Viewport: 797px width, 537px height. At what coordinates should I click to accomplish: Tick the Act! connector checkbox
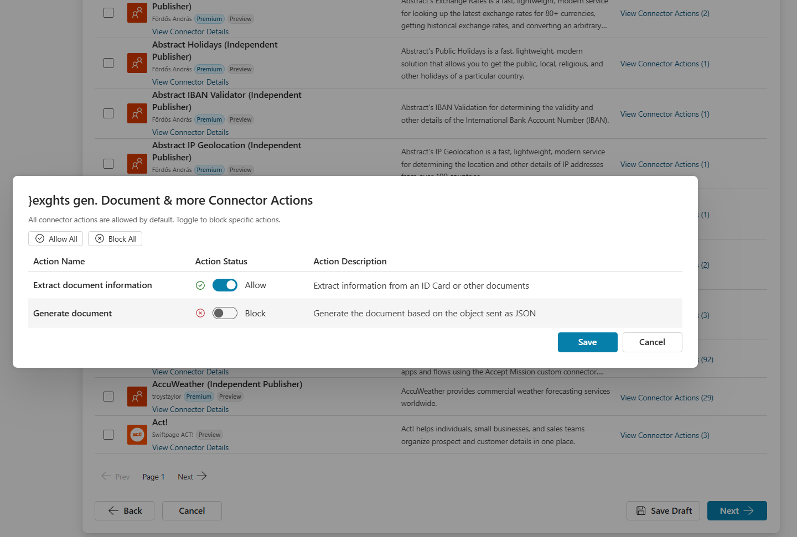(108, 435)
